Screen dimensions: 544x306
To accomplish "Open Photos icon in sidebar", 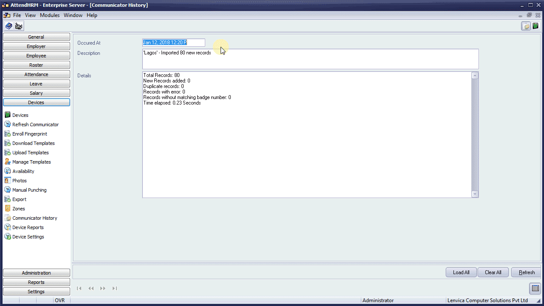I will [x=7, y=181].
